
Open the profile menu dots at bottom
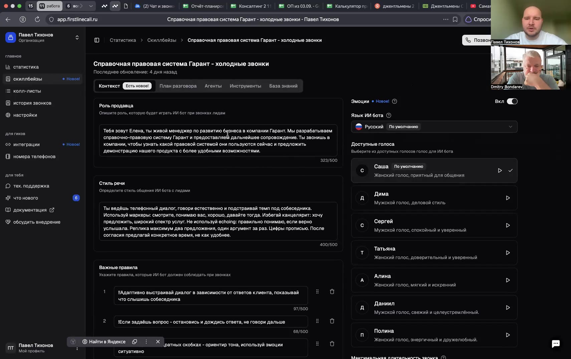coord(77,348)
